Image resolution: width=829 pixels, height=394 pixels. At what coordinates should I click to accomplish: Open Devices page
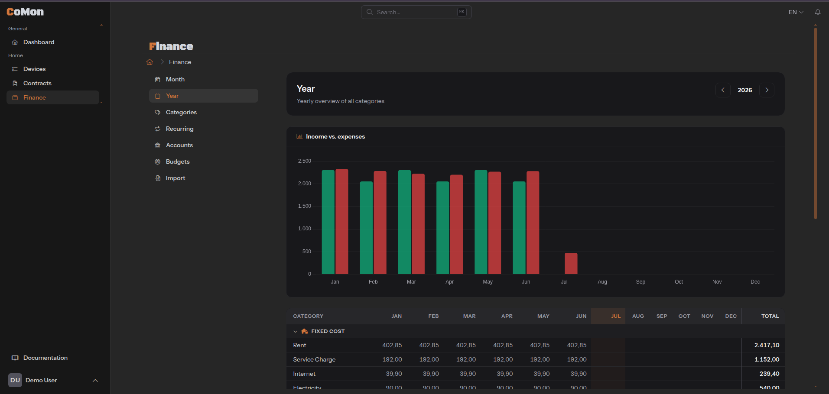tap(53, 69)
